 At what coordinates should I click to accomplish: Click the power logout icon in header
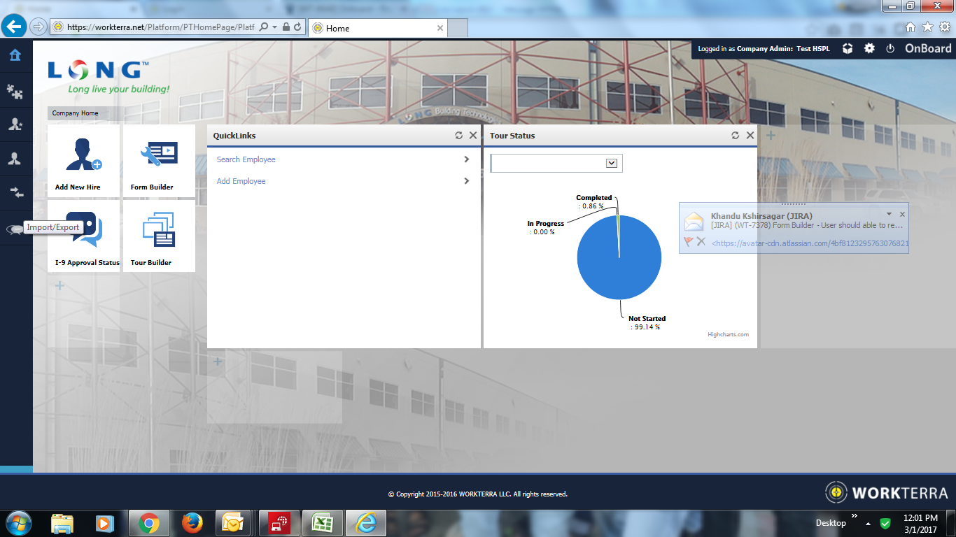(x=890, y=48)
